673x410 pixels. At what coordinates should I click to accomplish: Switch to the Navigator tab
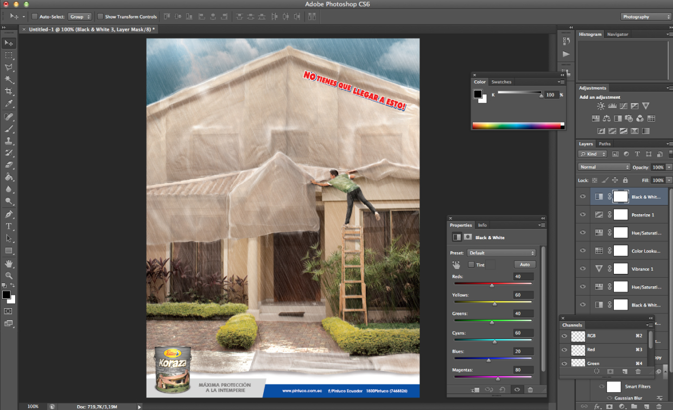coord(618,34)
